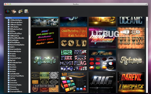This screenshot has width=151, height=94.
Task: Select the 6GoldStyles folder
Action: point(14,40)
